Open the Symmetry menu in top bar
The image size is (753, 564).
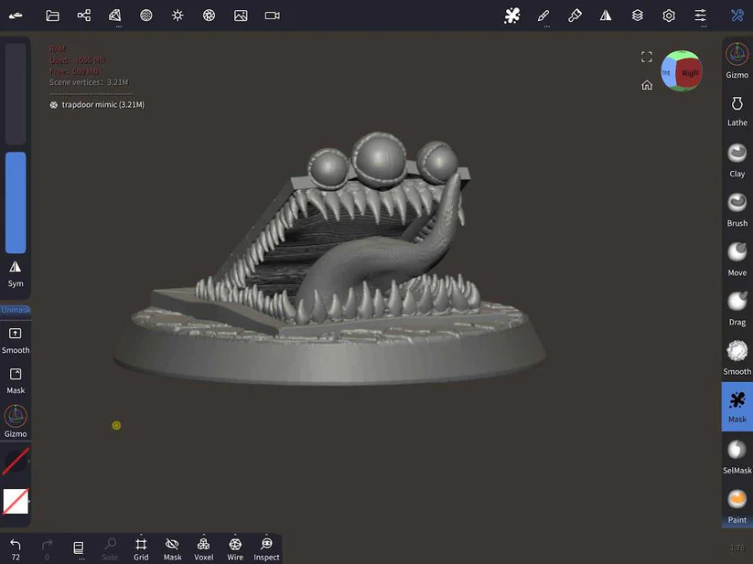(x=606, y=16)
